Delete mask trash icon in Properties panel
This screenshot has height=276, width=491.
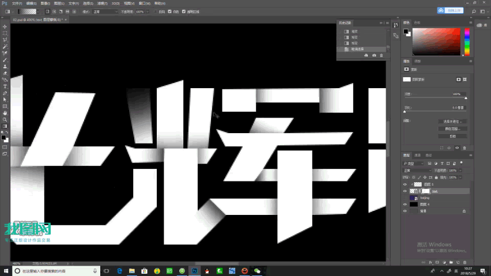pyautogui.click(x=464, y=148)
